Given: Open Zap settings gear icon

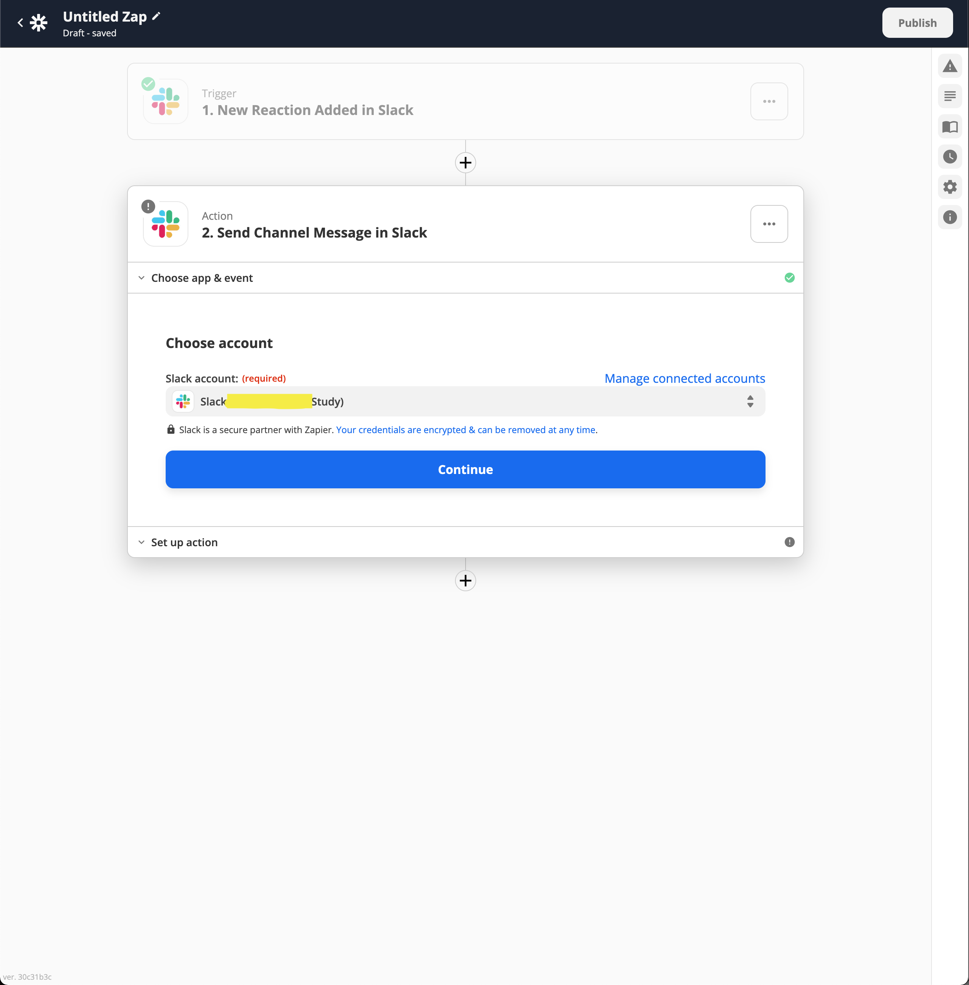Looking at the screenshot, I should [949, 187].
